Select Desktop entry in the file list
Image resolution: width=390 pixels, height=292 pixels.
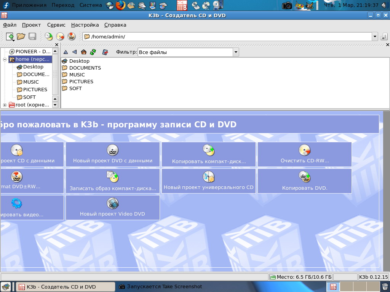[76, 61]
